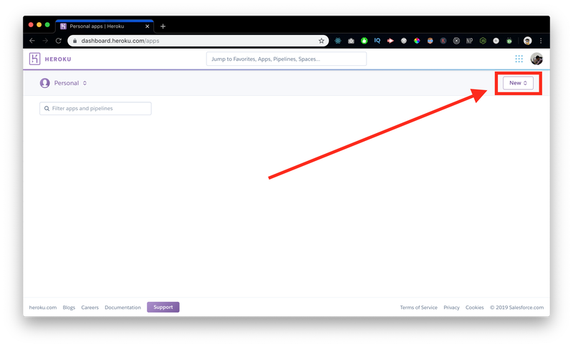Go back with browser back arrow
Viewport: 573px width, 347px height.
coord(32,41)
